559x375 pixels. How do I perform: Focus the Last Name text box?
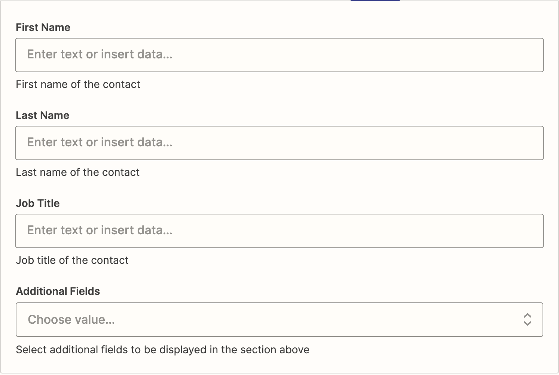[279, 143]
